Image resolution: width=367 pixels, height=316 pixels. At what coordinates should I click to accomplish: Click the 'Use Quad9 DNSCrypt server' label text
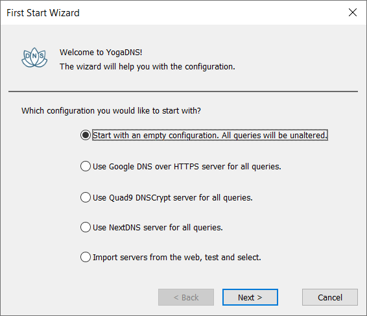[172, 198]
